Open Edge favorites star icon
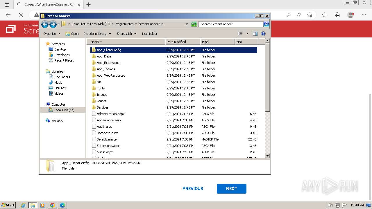372x209 pixels. tap(324, 15)
